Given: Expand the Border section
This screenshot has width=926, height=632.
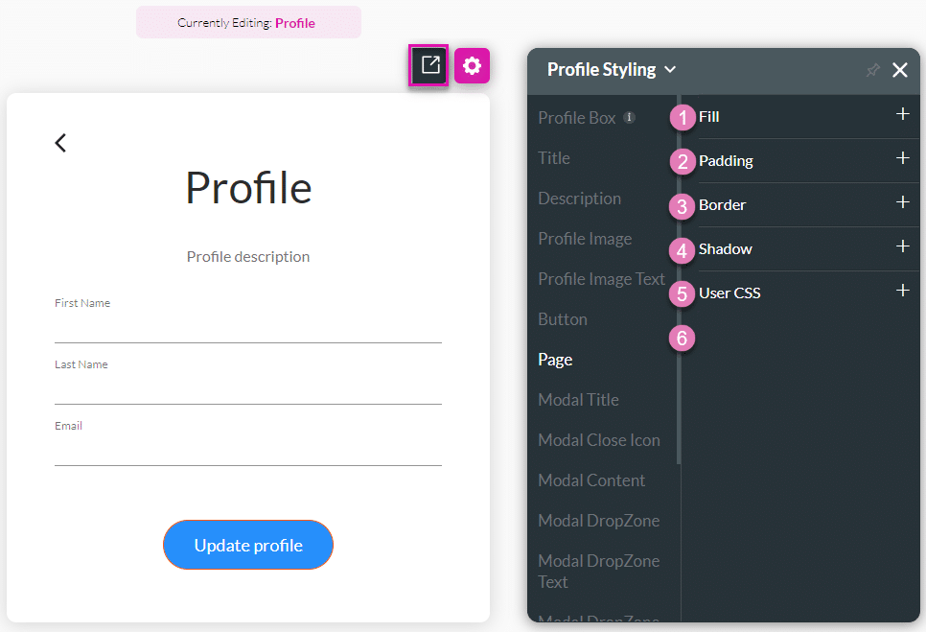Looking at the screenshot, I should click(901, 201).
